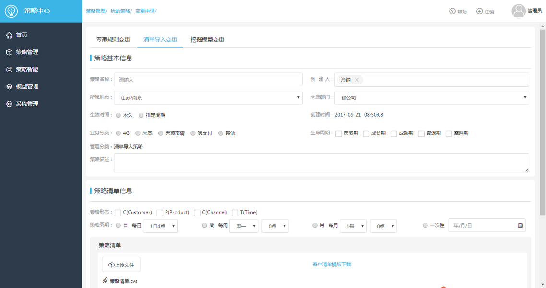Click the 策略名称 input field

[208, 79]
